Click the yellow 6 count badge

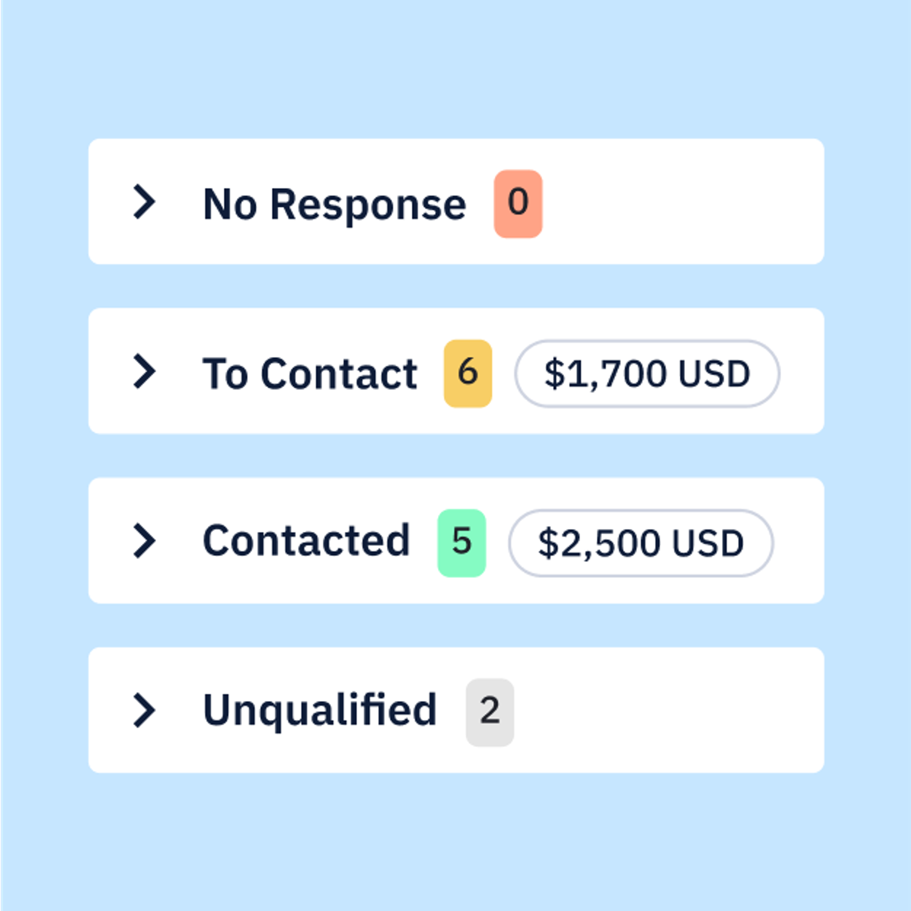click(467, 373)
